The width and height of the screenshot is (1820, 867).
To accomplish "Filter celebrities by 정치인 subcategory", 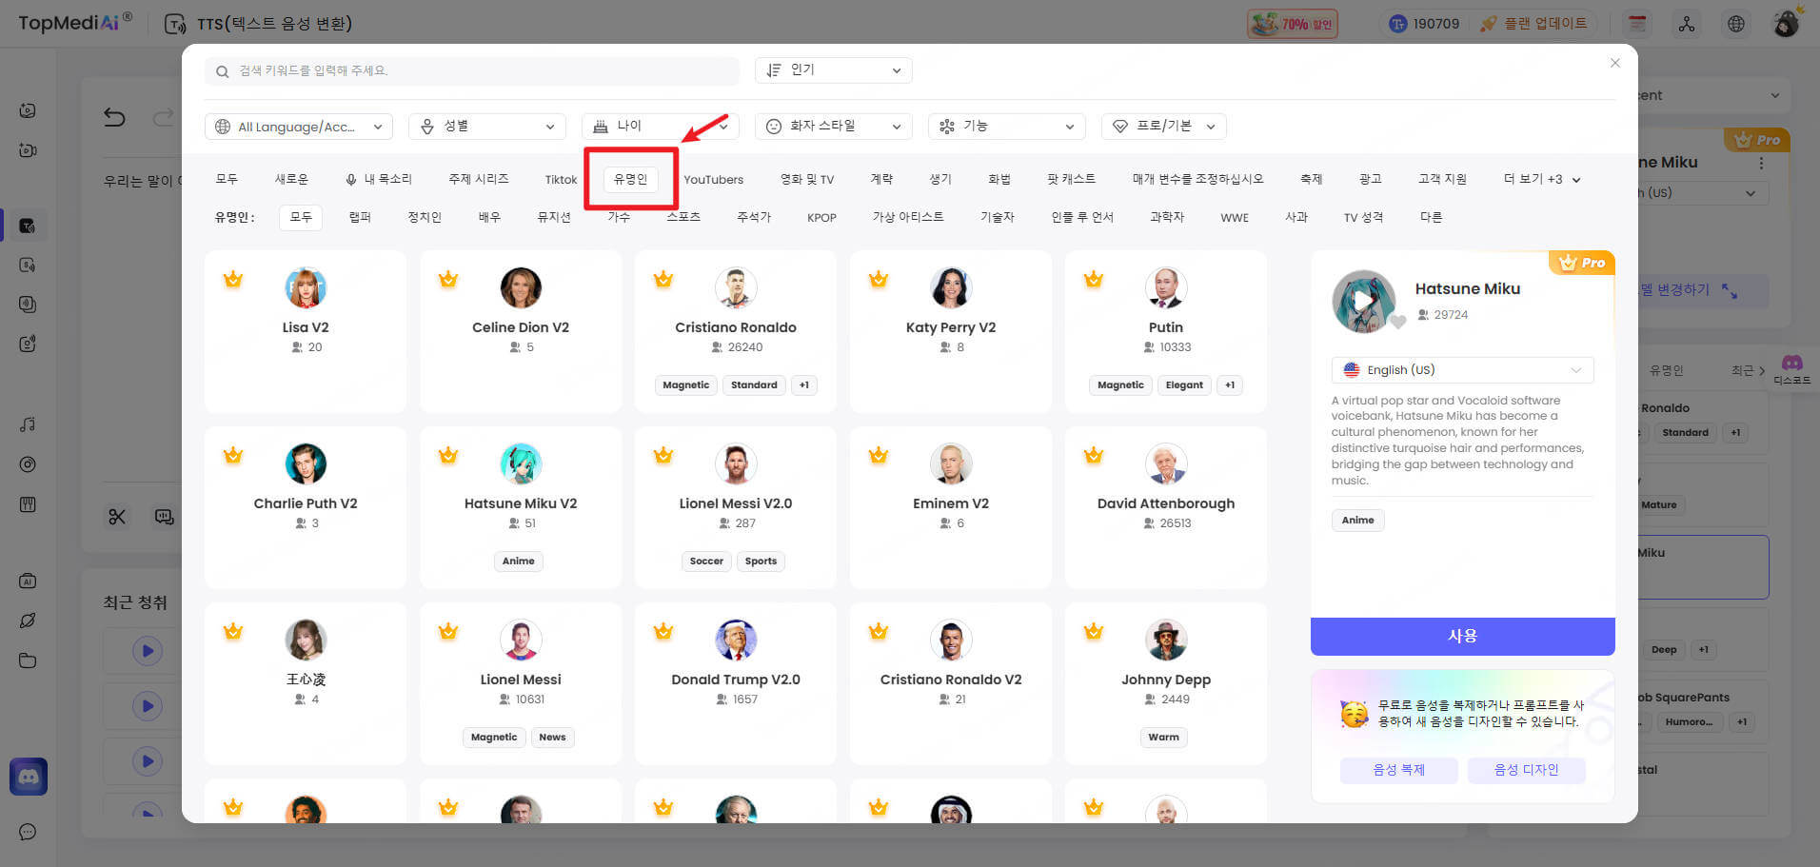I will (x=425, y=217).
